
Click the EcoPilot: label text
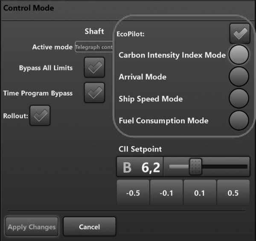coord(131,34)
